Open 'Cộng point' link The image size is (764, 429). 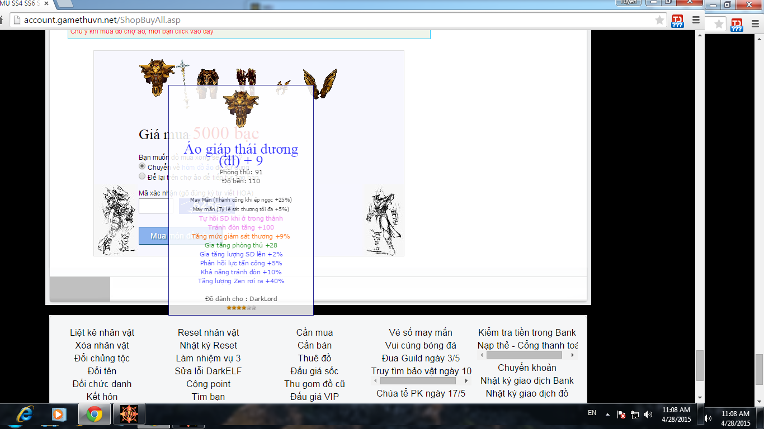pos(209,384)
